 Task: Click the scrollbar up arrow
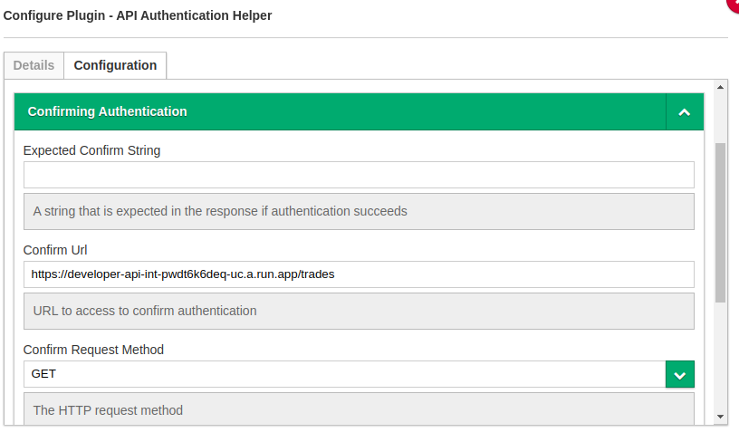coord(721,88)
